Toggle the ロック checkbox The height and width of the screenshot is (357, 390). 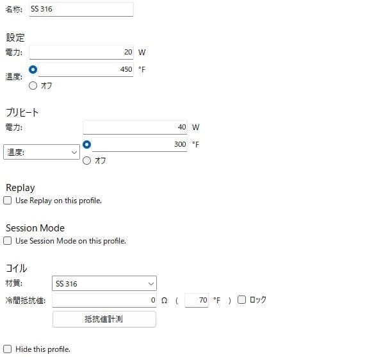point(241,299)
